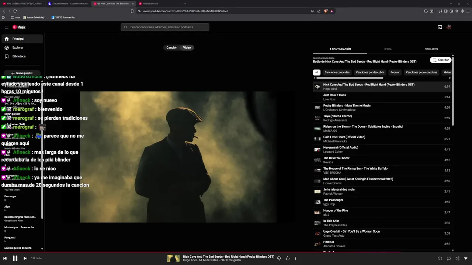Open the account avatar menu
Image resolution: width=472 pixels, height=265 pixels.
tap(449, 27)
